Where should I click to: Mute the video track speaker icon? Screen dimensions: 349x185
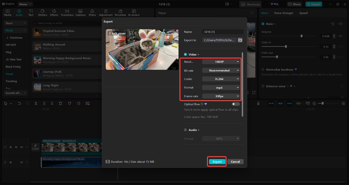tap(22, 147)
